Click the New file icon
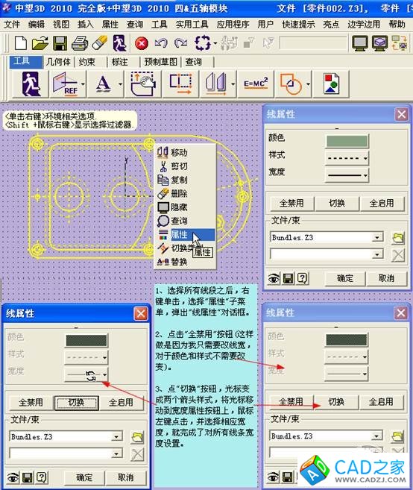Viewport: 413px width, 490px height. [x=21, y=43]
